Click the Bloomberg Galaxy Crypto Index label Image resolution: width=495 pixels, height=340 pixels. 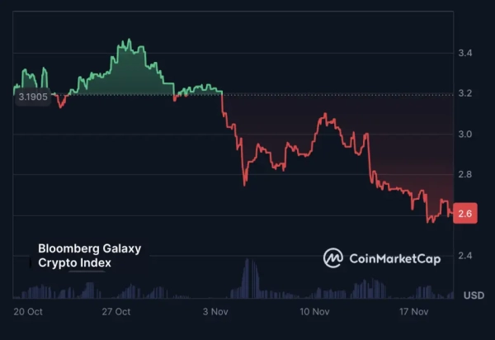pyautogui.click(x=90, y=256)
